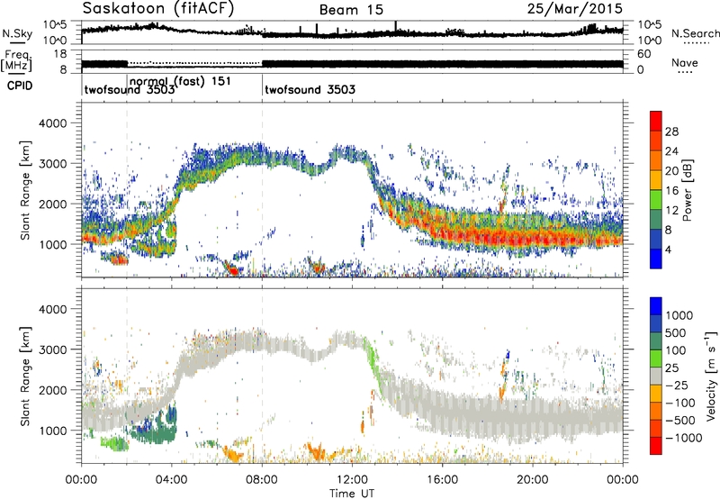The width and height of the screenshot is (720, 499).
Task: Click the 25/Mar/2015 date label
Action: [x=575, y=8]
